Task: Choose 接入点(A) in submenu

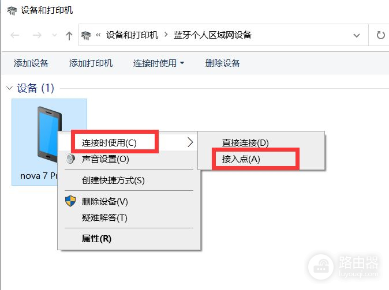Action: click(241, 159)
